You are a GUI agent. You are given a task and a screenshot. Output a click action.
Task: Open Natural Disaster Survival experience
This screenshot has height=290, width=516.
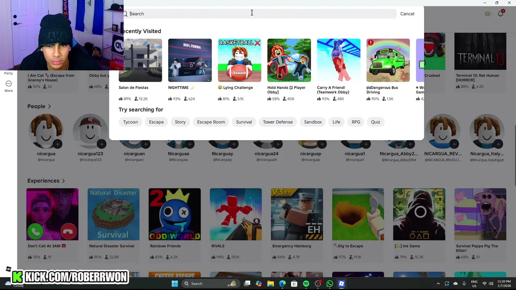pos(113,214)
